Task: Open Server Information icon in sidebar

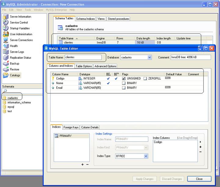Action: click(6, 16)
